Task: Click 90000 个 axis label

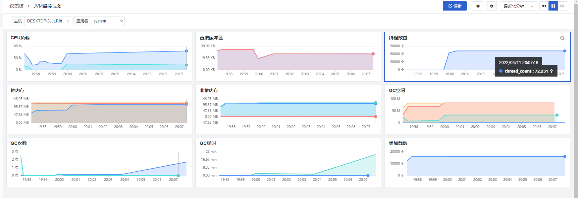Action: click(397, 46)
